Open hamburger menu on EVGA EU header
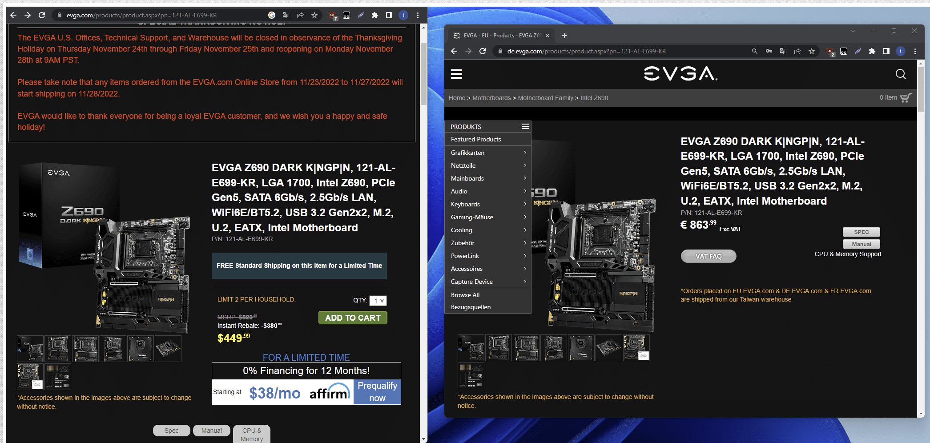The width and height of the screenshot is (930, 443). pos(456,74)
